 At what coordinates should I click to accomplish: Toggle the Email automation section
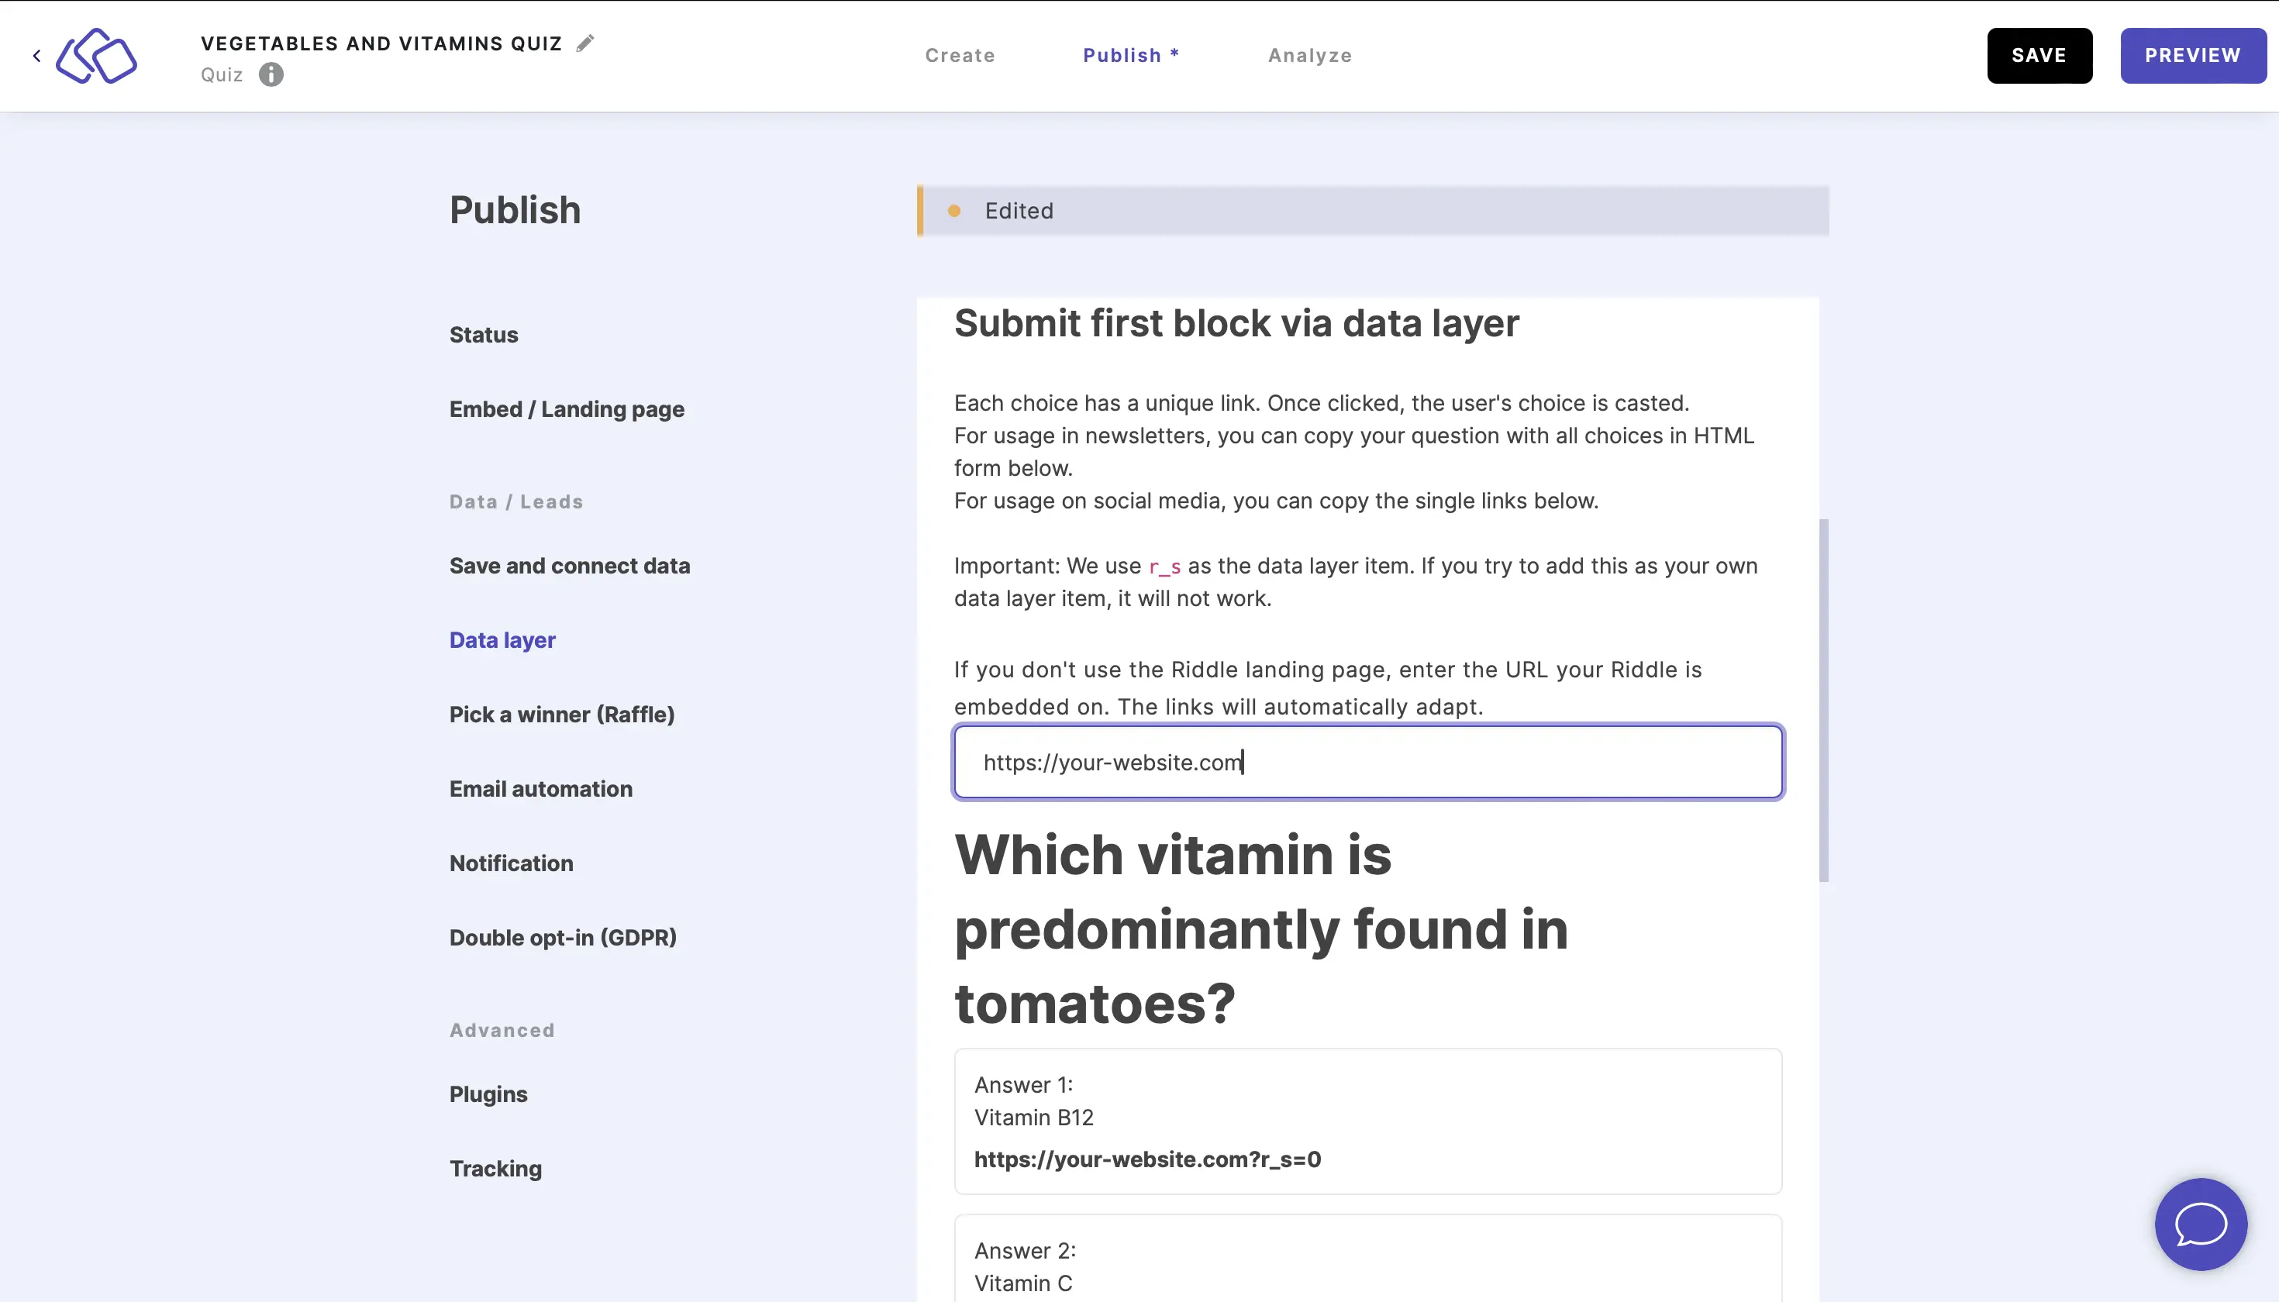tap(540, 787)
